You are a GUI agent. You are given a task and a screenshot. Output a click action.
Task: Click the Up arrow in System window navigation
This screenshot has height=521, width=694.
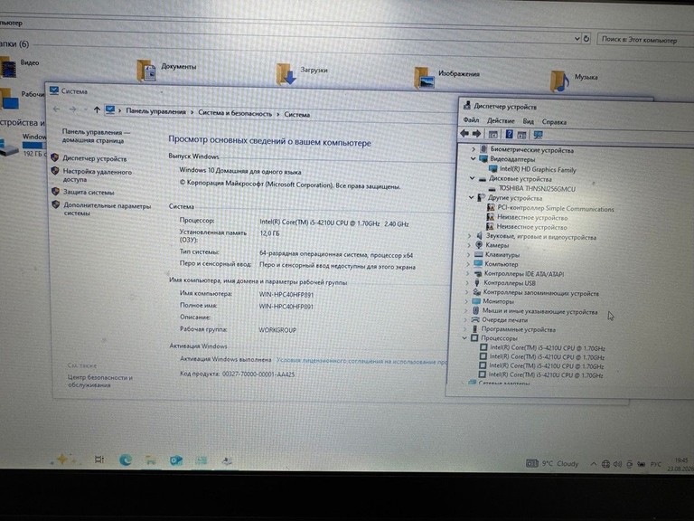coord(97,109)
